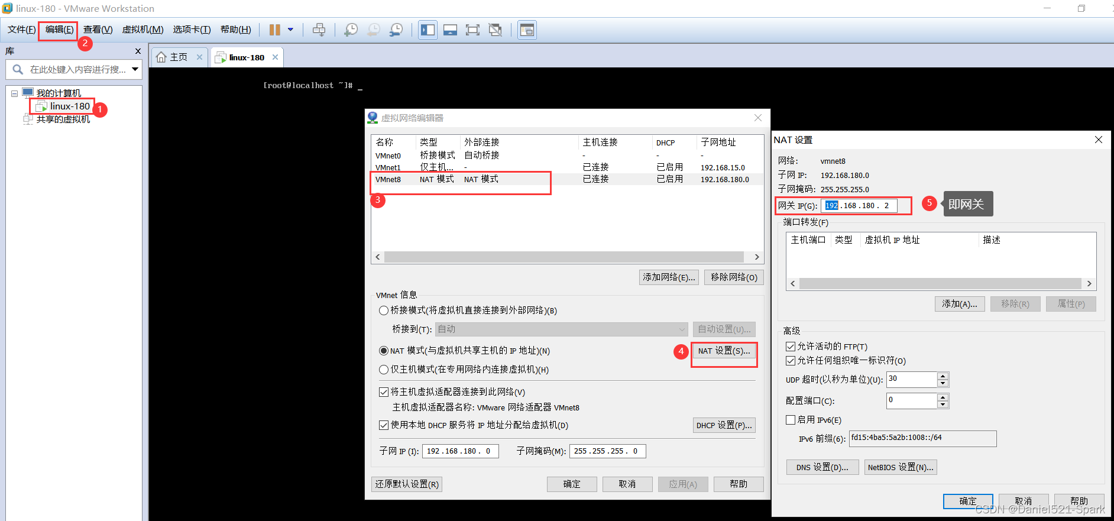This screenshot has width=1114, height=521.
Task: Toggle 允许任何组织唯一标识符 checkbox
Action: pos(791,361)
